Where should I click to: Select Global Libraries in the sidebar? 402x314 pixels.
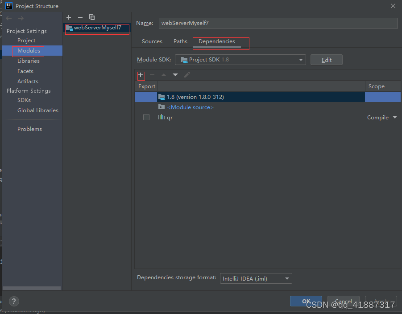tap(38, 110)
